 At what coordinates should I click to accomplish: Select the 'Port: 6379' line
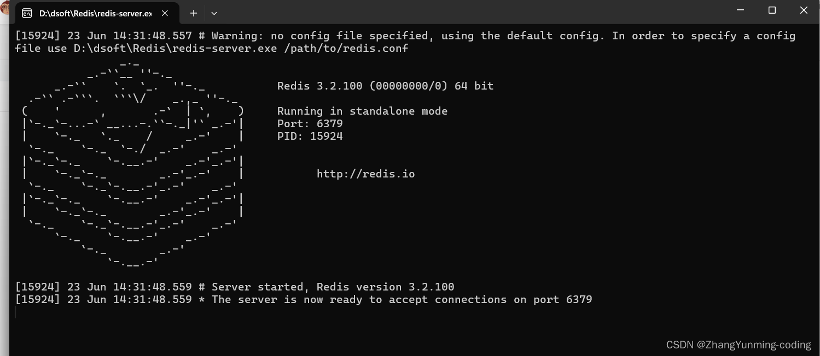(310, 123)
